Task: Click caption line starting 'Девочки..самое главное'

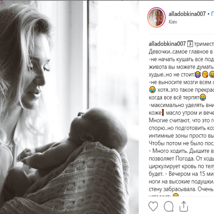Action: pos(181,52)
